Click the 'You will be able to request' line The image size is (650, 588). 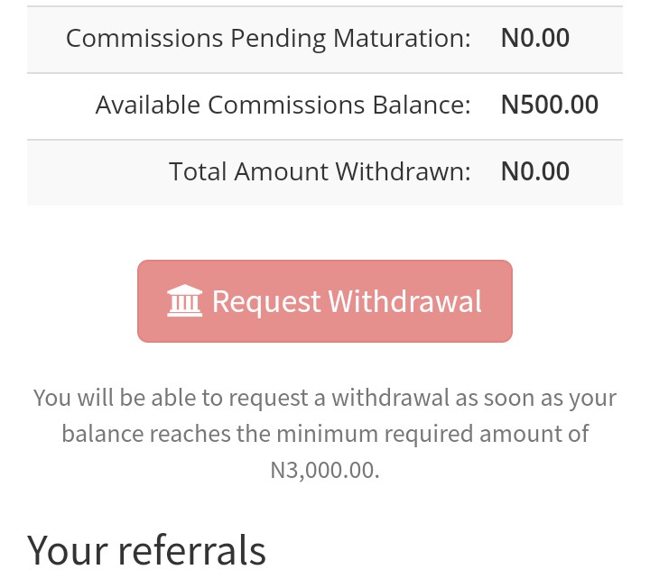(x=325, y=398)
